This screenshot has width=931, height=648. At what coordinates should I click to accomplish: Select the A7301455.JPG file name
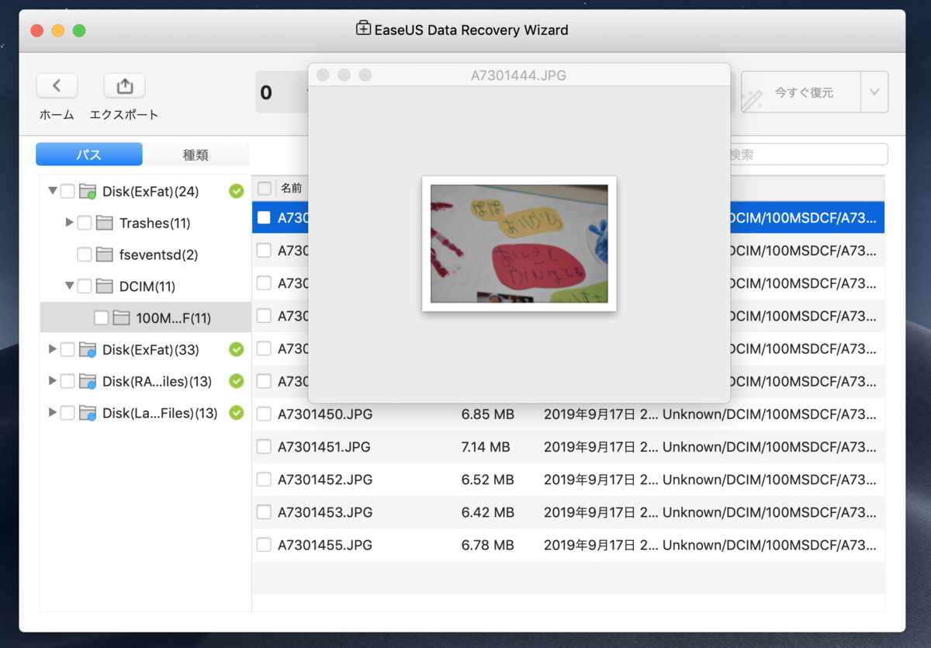325,545
